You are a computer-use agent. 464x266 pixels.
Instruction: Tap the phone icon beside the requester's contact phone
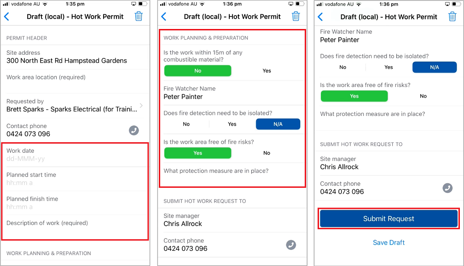click(134, 130)
